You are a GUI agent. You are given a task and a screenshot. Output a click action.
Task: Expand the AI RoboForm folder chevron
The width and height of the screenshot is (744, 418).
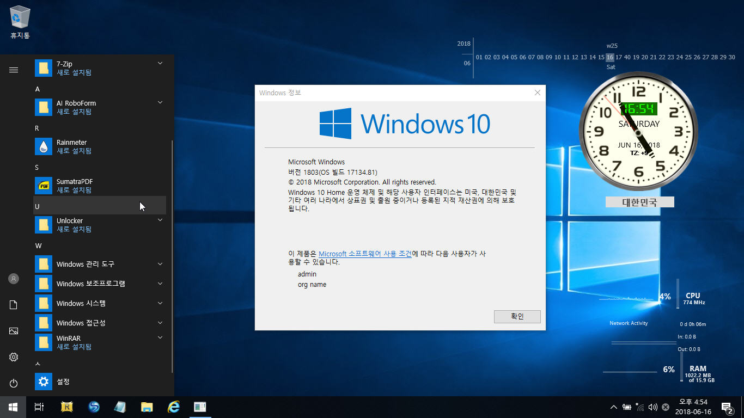160,102
